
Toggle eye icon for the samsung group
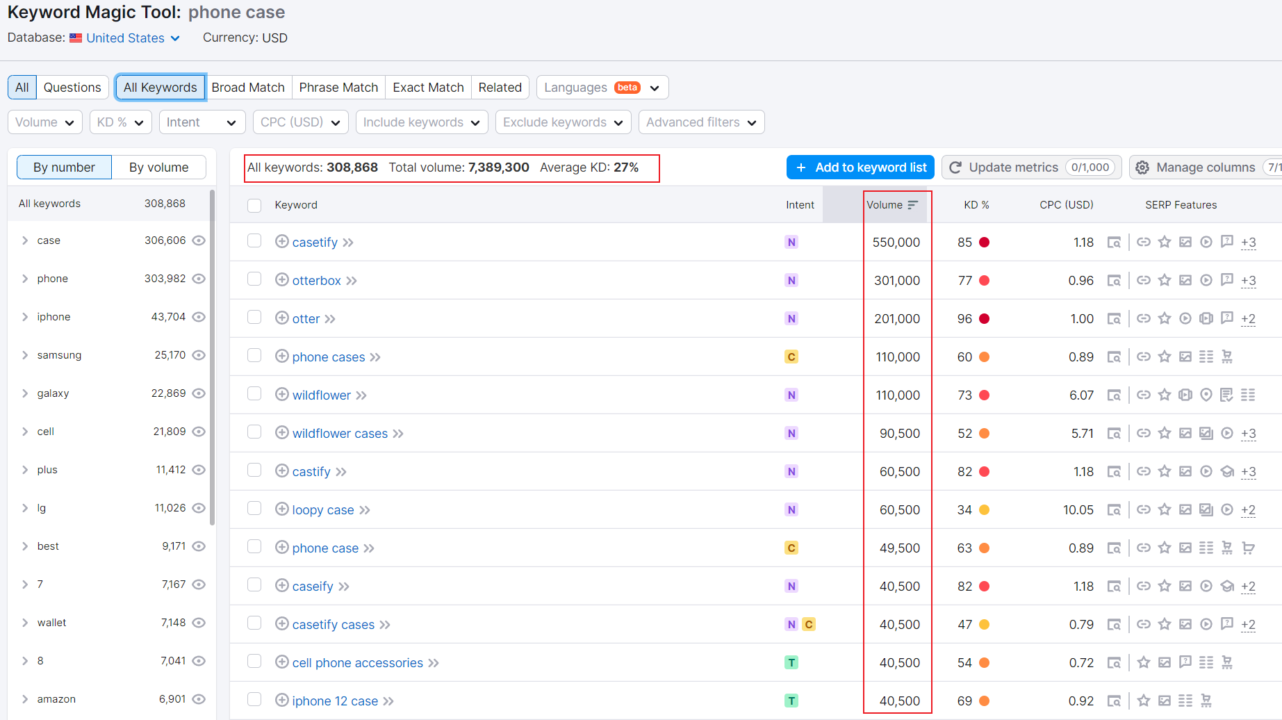(x=199, y=355)
